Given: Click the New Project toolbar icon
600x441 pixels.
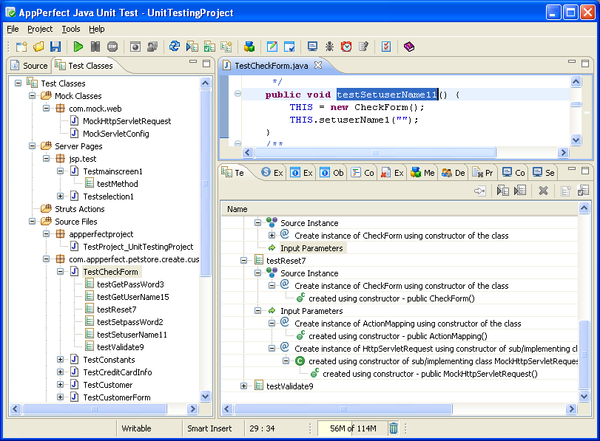Looking at the screenshot, I should coord(21,47).
